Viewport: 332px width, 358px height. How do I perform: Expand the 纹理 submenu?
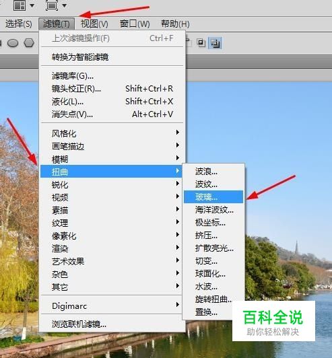[x=111, y=222]
